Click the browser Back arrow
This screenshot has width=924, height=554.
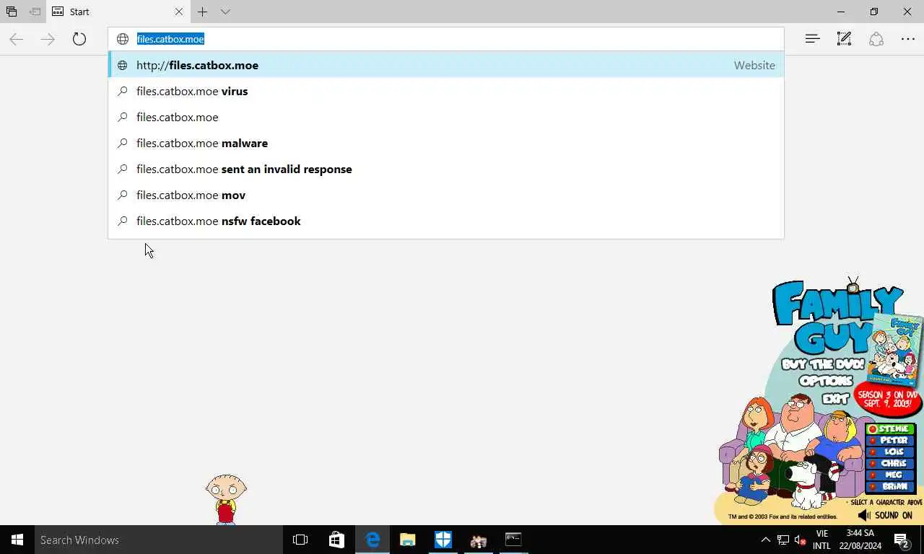click(16, 39)
